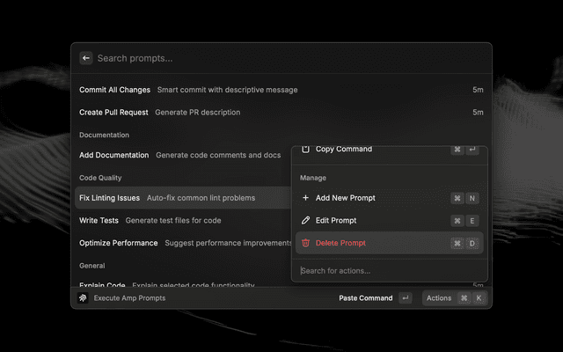Click the K key badge in footer
The width and height of the screenshot is (563, 352).
click(479, 298)
